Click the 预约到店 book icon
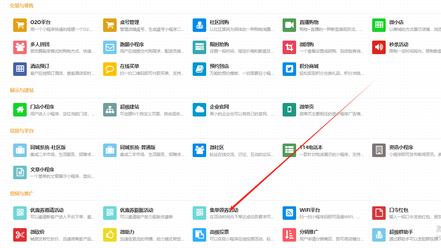Viewport: 441px width, 248px height. [x=199, y=69]
